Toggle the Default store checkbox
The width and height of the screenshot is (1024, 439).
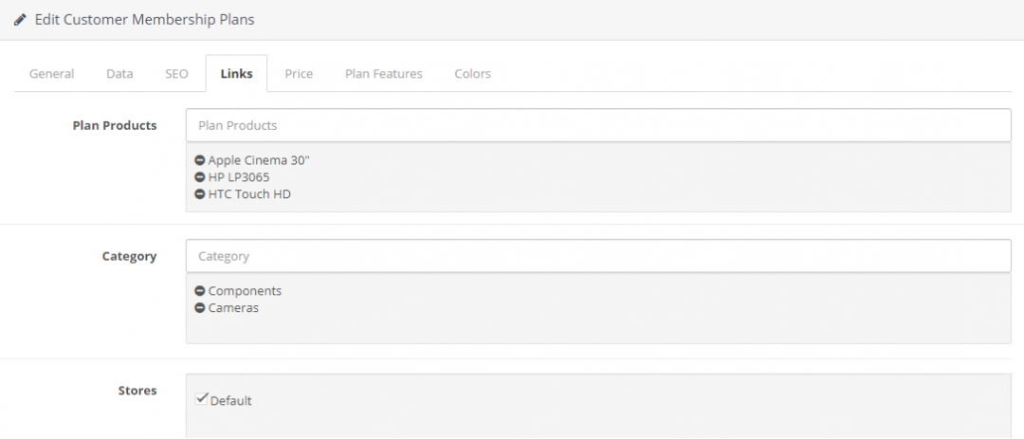(201, 399)
